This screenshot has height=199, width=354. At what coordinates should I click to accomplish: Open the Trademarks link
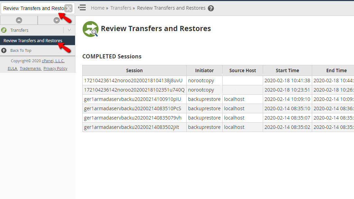pos(30,68)
